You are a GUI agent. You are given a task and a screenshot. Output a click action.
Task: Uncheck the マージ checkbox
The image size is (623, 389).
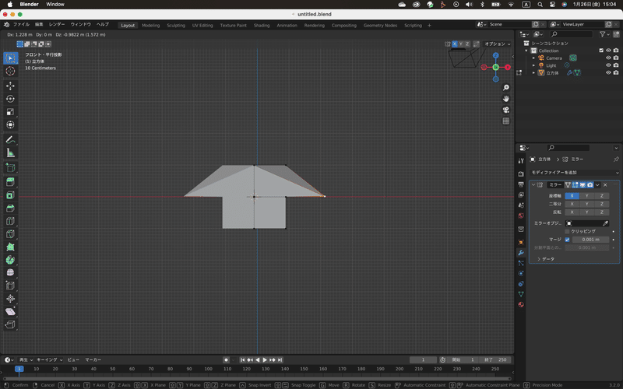tap(567, 240)
